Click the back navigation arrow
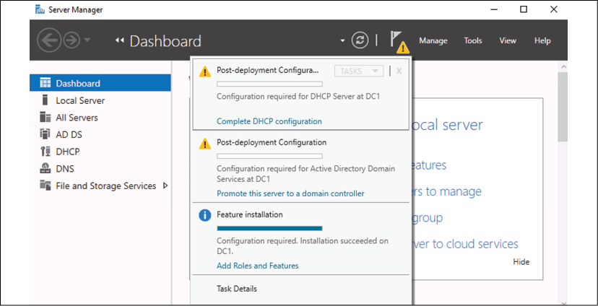Screen dimensions: 598x306 (48, 40)
